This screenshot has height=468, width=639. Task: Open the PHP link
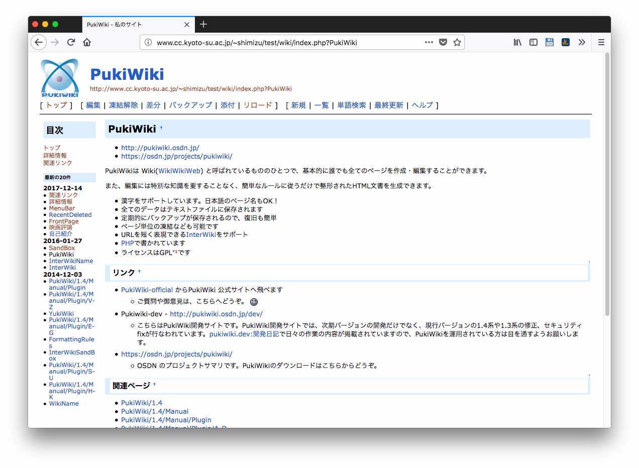[128, 243]
